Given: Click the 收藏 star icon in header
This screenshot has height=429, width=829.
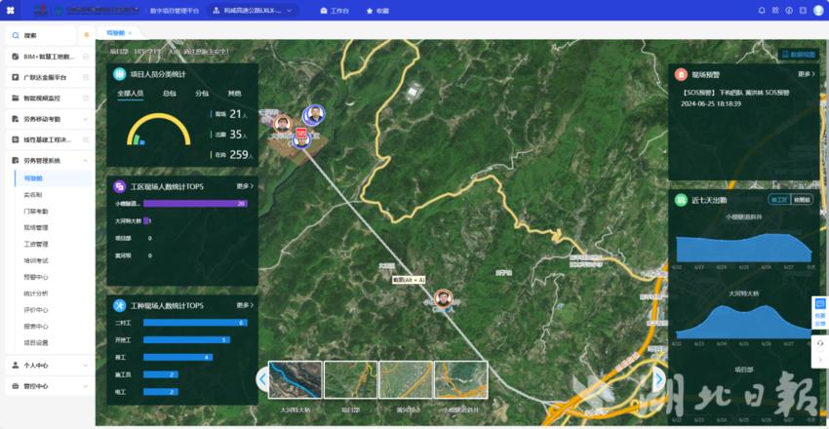Looking at the screenshot, I should (370, 11).
